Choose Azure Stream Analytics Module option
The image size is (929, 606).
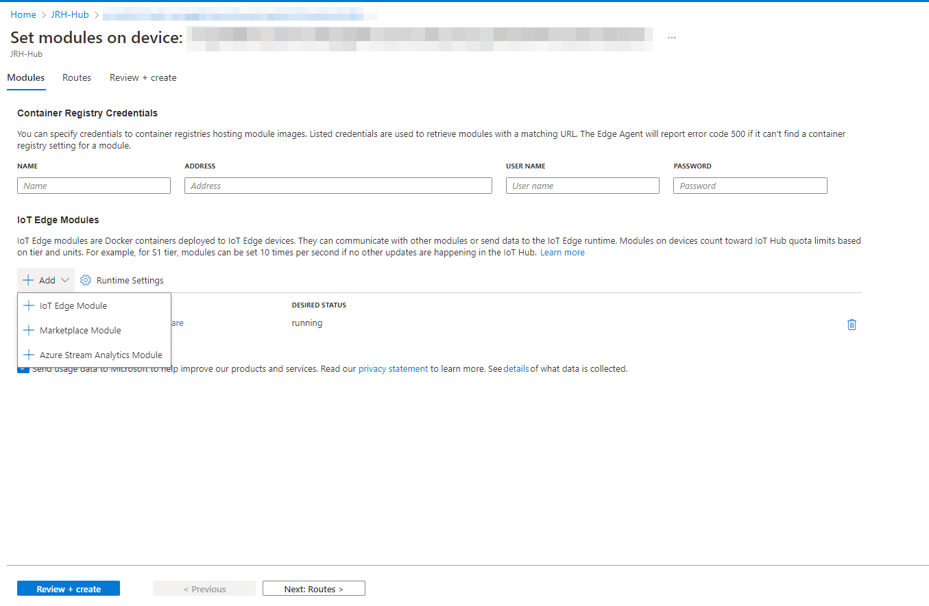tap(94, 355)
